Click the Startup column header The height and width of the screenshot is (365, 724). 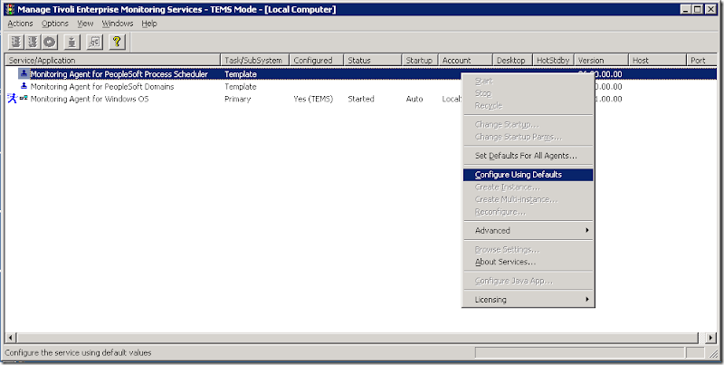pos(420,60)
